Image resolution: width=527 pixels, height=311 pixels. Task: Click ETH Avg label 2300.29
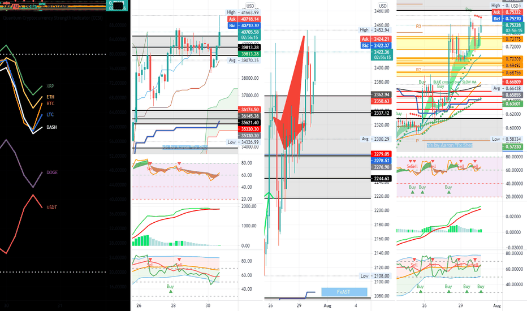point(375,139)
